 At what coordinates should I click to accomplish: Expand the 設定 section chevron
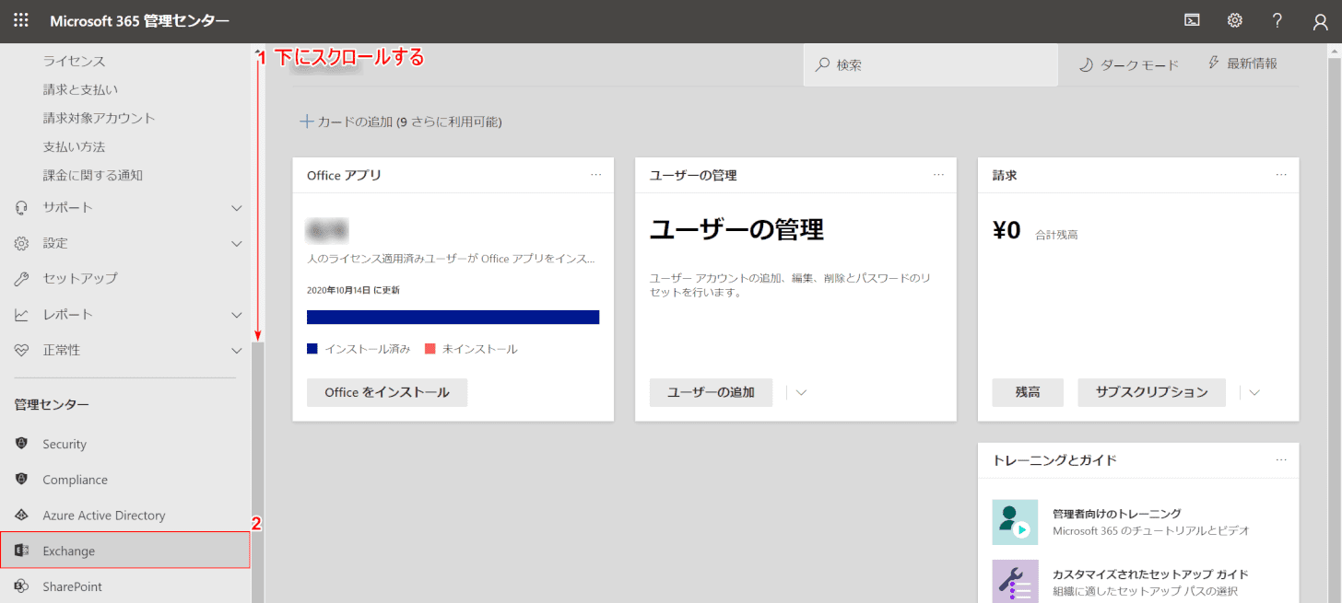point(237,244)
